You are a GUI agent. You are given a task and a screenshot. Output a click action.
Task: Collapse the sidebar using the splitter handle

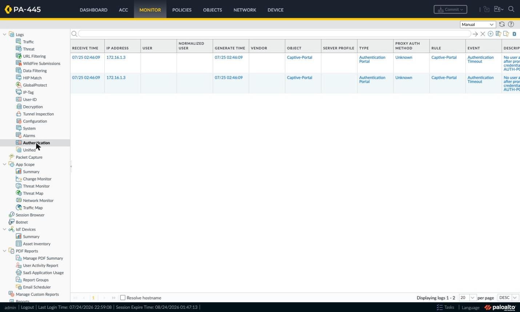71,166
